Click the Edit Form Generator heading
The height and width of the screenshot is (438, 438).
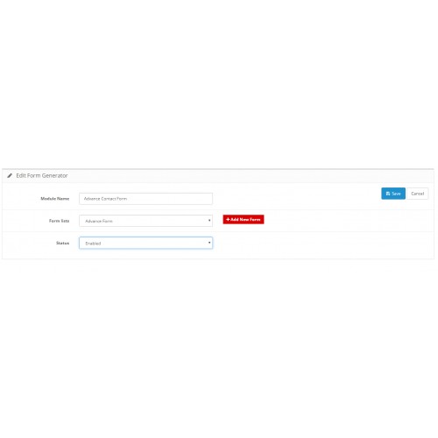(x=42, y=175)
